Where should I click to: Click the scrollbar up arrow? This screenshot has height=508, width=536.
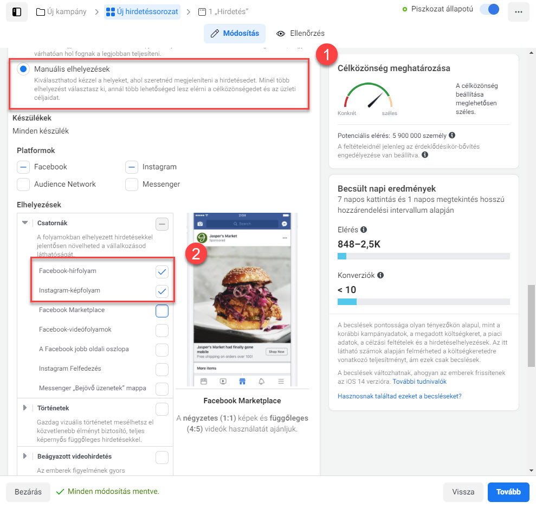coord(531,53)
